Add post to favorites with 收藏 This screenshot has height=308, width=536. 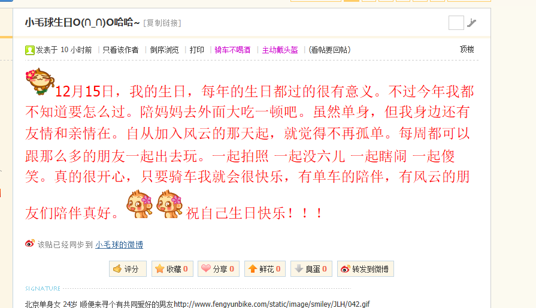click(x=172, y=268)
